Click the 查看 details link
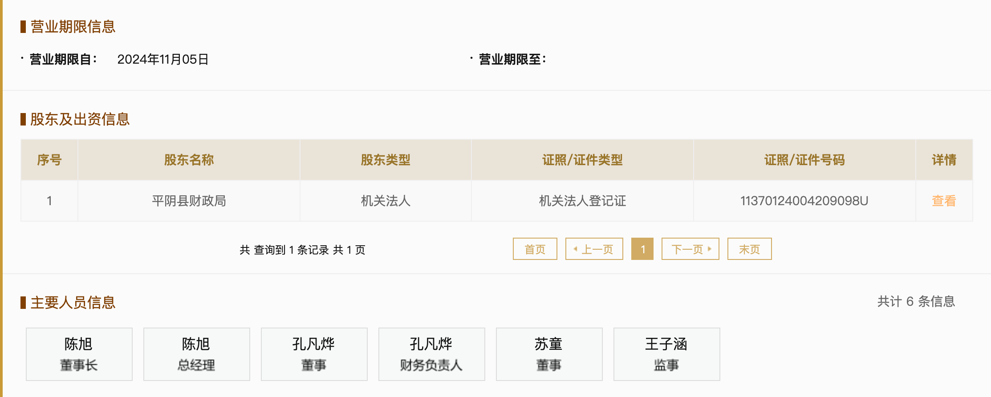Viewport: 991px width, 397px height. coord(943,201)
